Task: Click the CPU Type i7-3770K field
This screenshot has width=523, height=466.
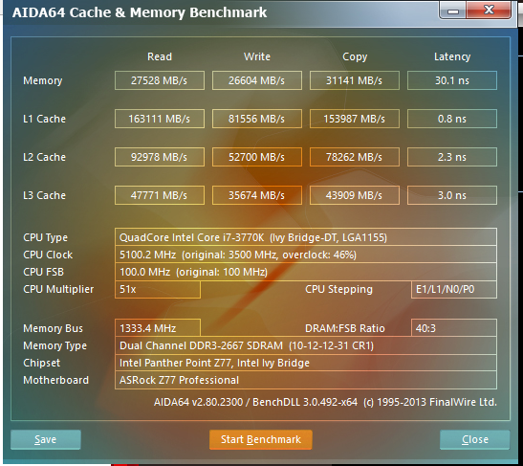Action: coord(306,237)
